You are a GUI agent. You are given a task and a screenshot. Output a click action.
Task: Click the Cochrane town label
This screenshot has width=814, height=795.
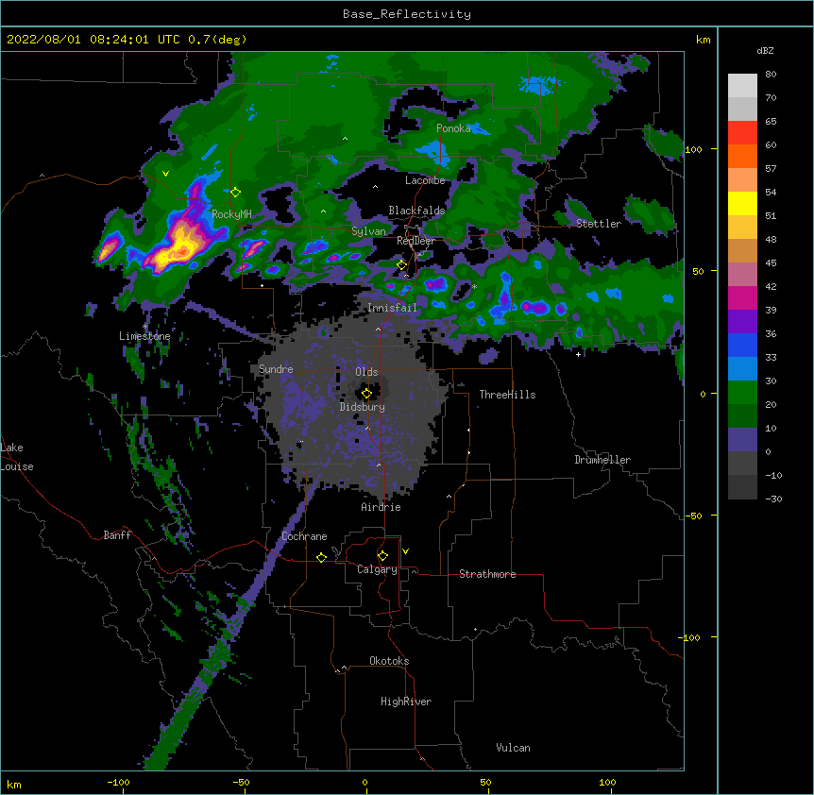tap(304, 536)
